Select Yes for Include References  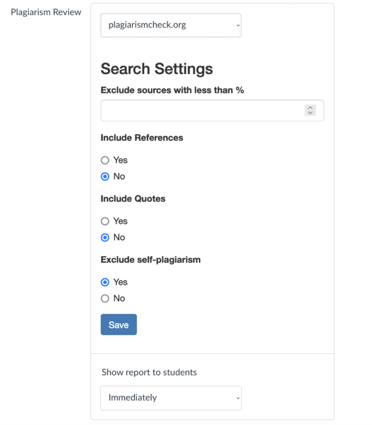[105, 160]
